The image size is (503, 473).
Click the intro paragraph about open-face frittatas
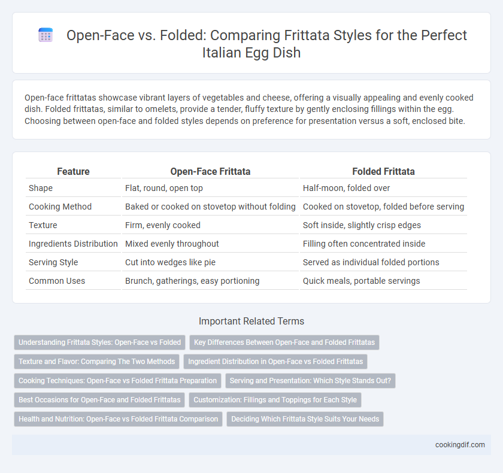[249, 110]
